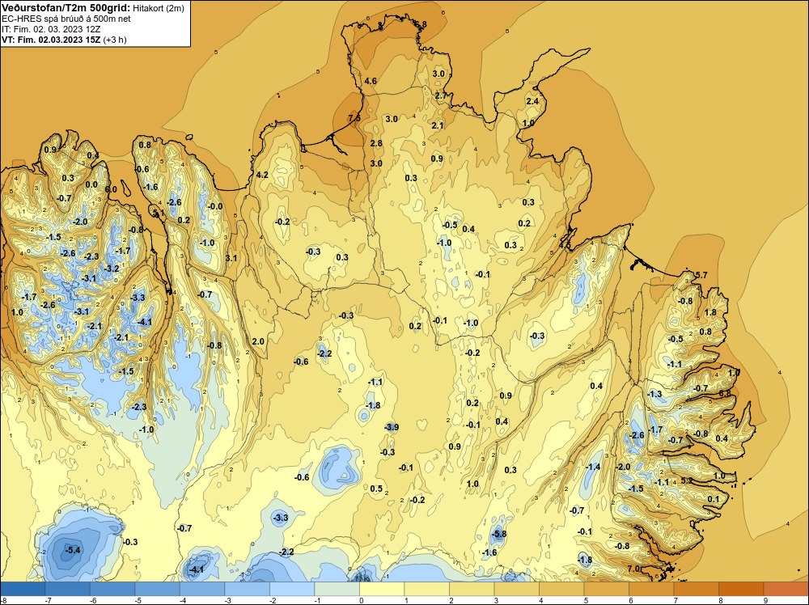Click the '0.5' temperature value
The height and width of the screenshot is (605, 809).
376,489
